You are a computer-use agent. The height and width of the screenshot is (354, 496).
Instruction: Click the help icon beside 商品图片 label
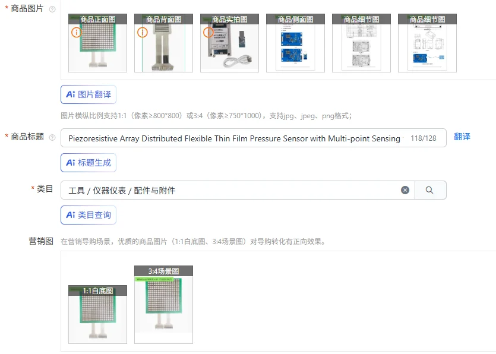click(x=52, y=9)
